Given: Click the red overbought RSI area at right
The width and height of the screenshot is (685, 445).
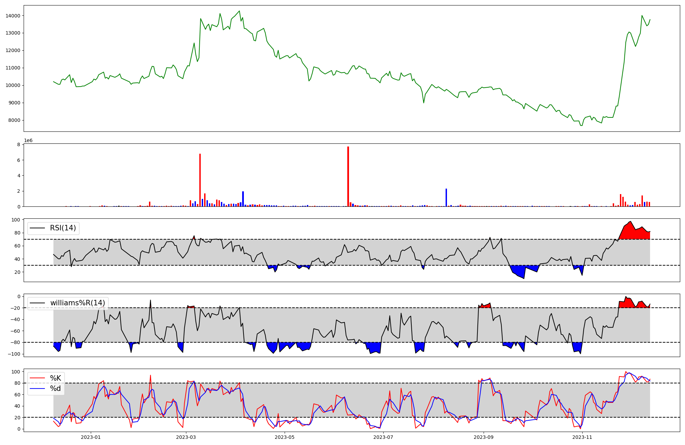Looking at the screenshot, I should 632,233.
